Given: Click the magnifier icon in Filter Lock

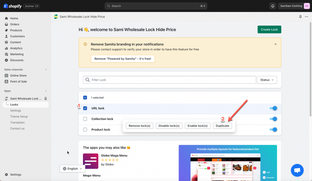Looking at the screenshot, I should 87,80.
